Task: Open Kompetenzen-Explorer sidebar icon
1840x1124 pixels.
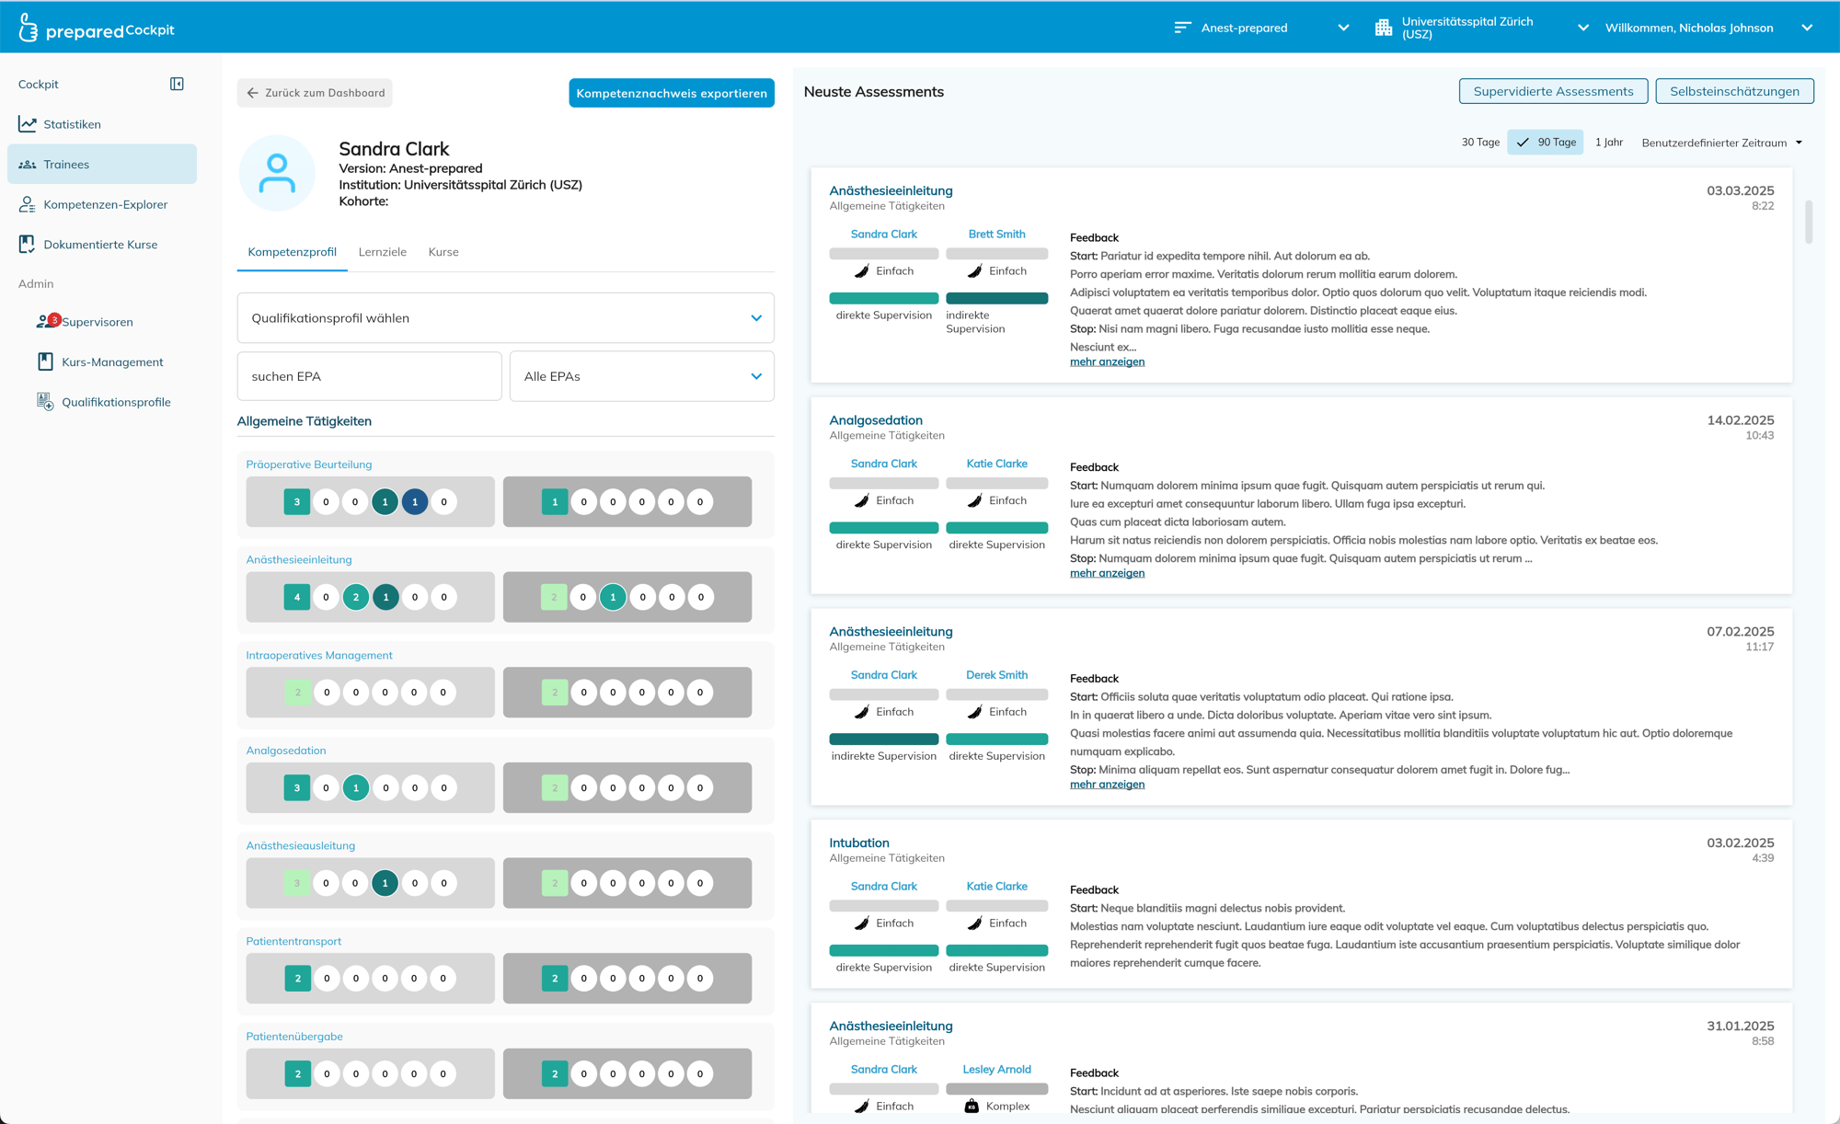Action: (x=28, y=204)
